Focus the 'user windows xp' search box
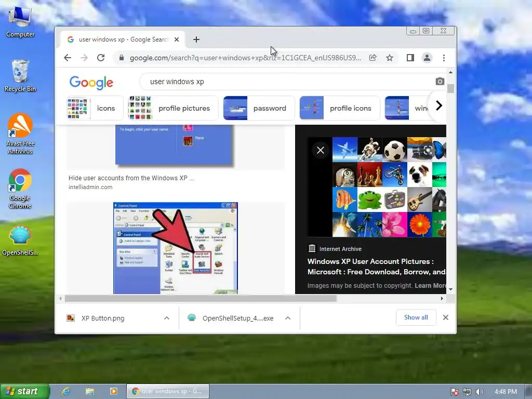Image resolution: width=532 pixels, height=399 pixels. point(288,82)
